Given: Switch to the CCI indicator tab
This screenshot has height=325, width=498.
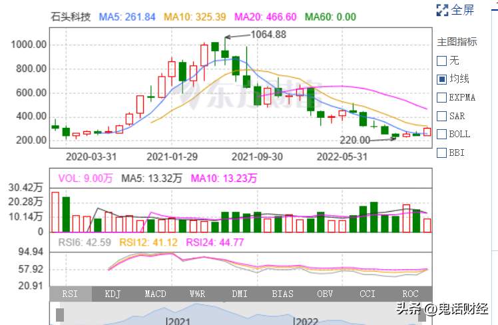Looking at the screenshot, I should [368, 294].
